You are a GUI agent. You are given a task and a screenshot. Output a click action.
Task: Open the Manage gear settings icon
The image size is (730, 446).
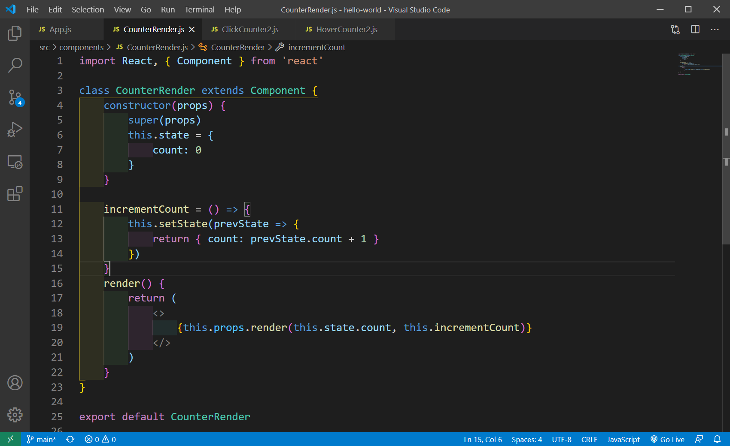click(15, 415)
